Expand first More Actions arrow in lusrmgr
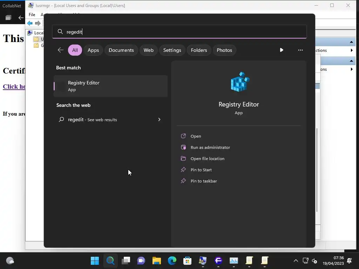 (352, 50)
